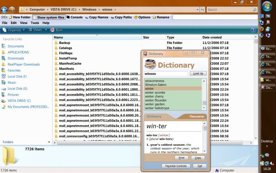The width and height of the screenshot is (276, 173).
Task: Select the ManifestCache folder
Action: point(70,63)
